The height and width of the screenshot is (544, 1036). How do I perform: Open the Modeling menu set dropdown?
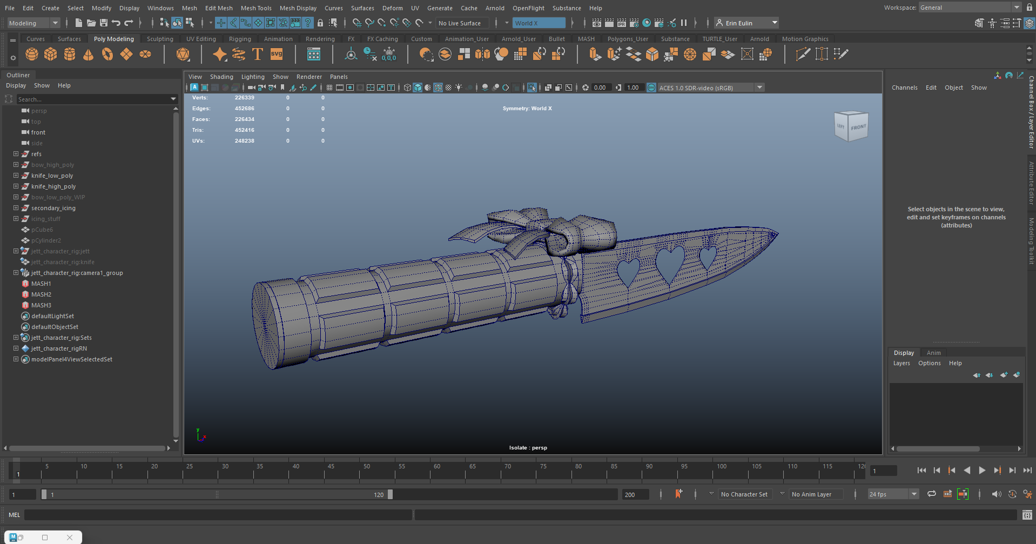33,23
